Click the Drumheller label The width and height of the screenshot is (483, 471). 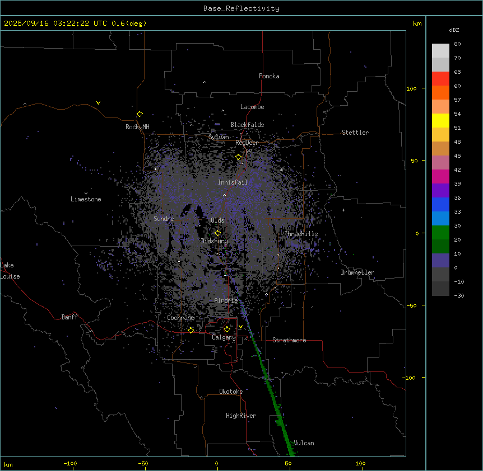pos(357,272)
